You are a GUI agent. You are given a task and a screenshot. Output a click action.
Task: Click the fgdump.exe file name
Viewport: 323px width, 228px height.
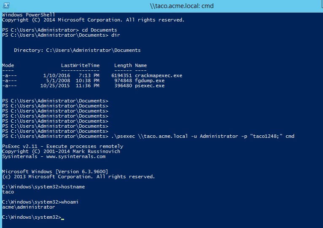point(150,80)
